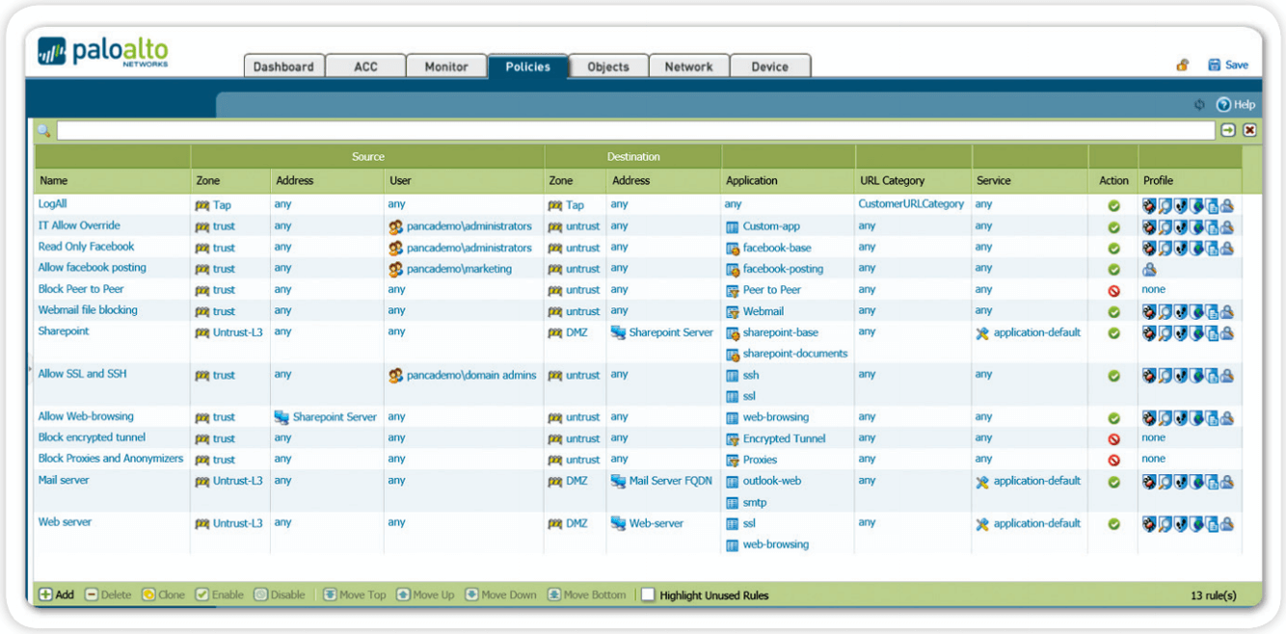Click the green arrow apply-filter icon
Screen dimensions: 1286x634
[x=1228, y=130]
